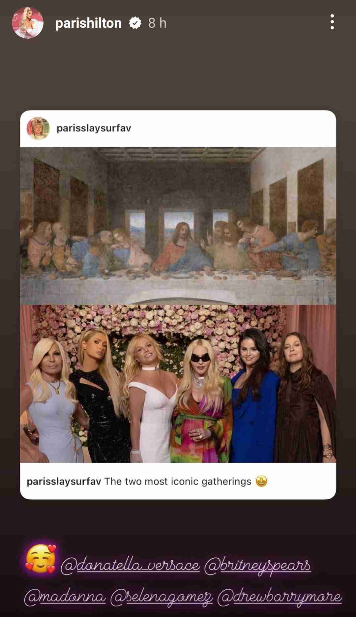Tap the @madonna mention
Viewport: 356px width, 617px height.
65,597
